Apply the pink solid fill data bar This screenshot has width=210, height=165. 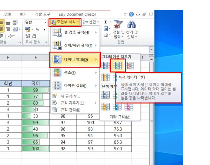(x=129, y=107)
